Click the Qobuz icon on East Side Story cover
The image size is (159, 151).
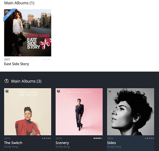click(x=7, y=12)
